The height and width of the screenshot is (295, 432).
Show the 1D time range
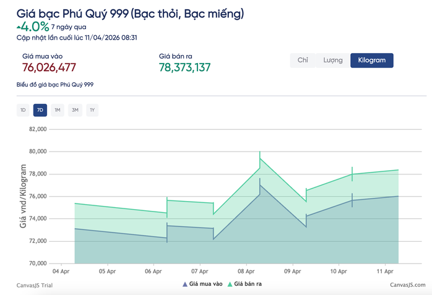coord(23,110)
